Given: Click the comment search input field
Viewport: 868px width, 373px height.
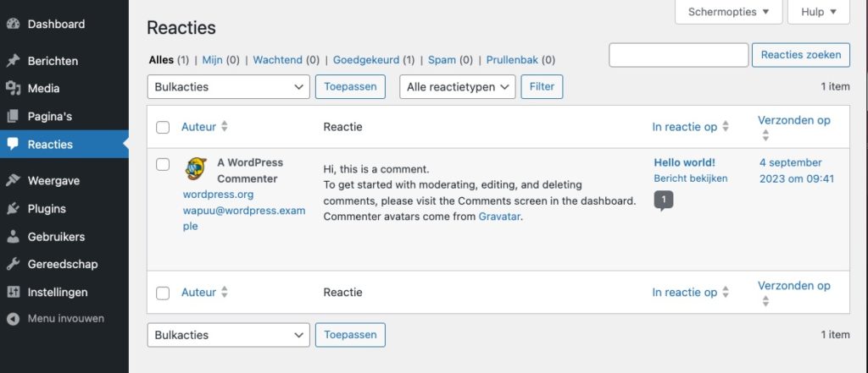Looking at the screenshot, I should 678,55.
